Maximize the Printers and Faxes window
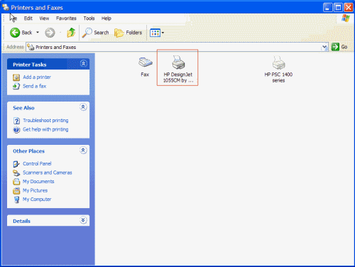 coord(338,8)
